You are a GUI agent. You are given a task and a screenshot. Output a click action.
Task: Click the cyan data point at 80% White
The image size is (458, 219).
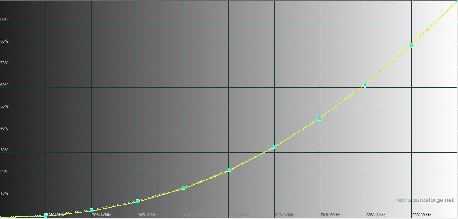[365, 85]
